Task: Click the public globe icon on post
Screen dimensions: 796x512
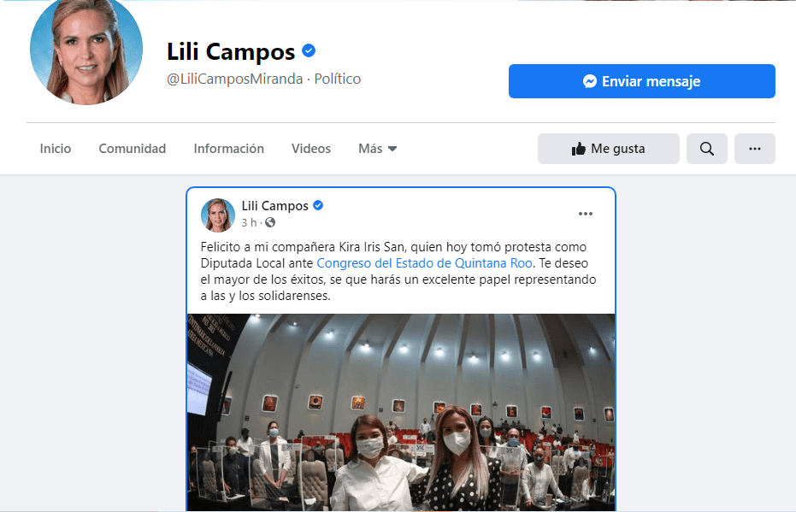Action: click(x=270, y=222)
